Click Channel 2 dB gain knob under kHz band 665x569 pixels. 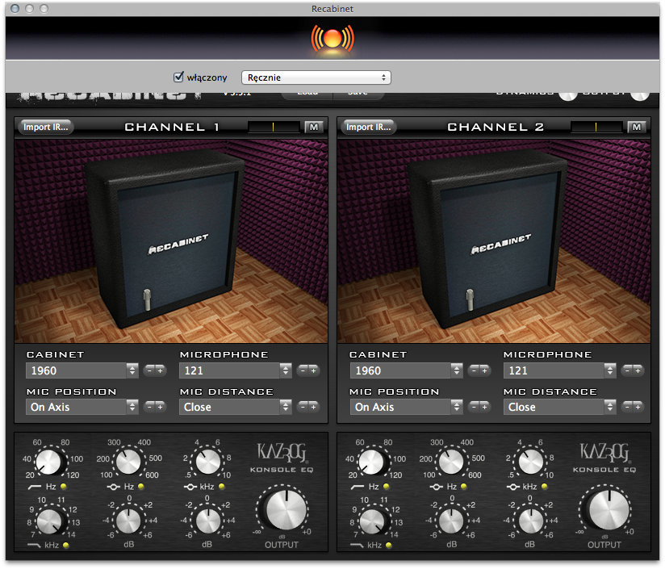(531, 521)
